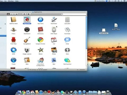
Task: Click the Quick Look eye button
Action: click(24, 14)
